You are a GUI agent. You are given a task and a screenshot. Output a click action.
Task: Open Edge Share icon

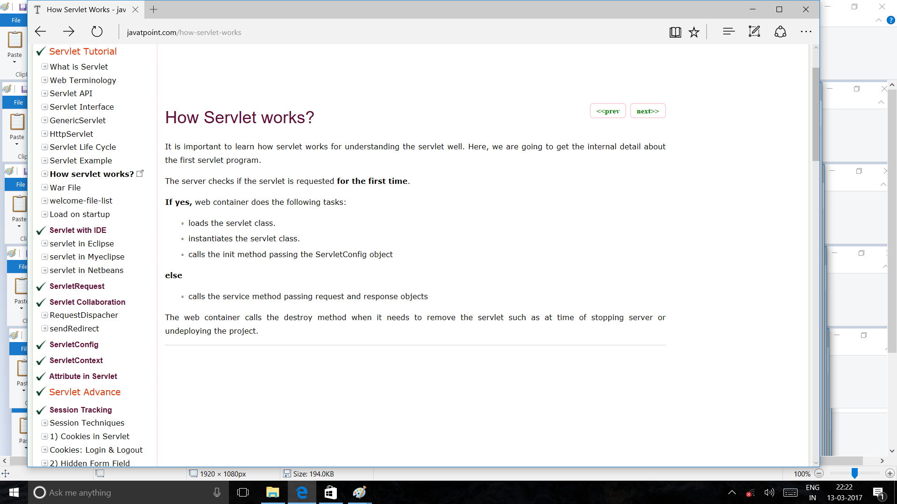point(780,32)
